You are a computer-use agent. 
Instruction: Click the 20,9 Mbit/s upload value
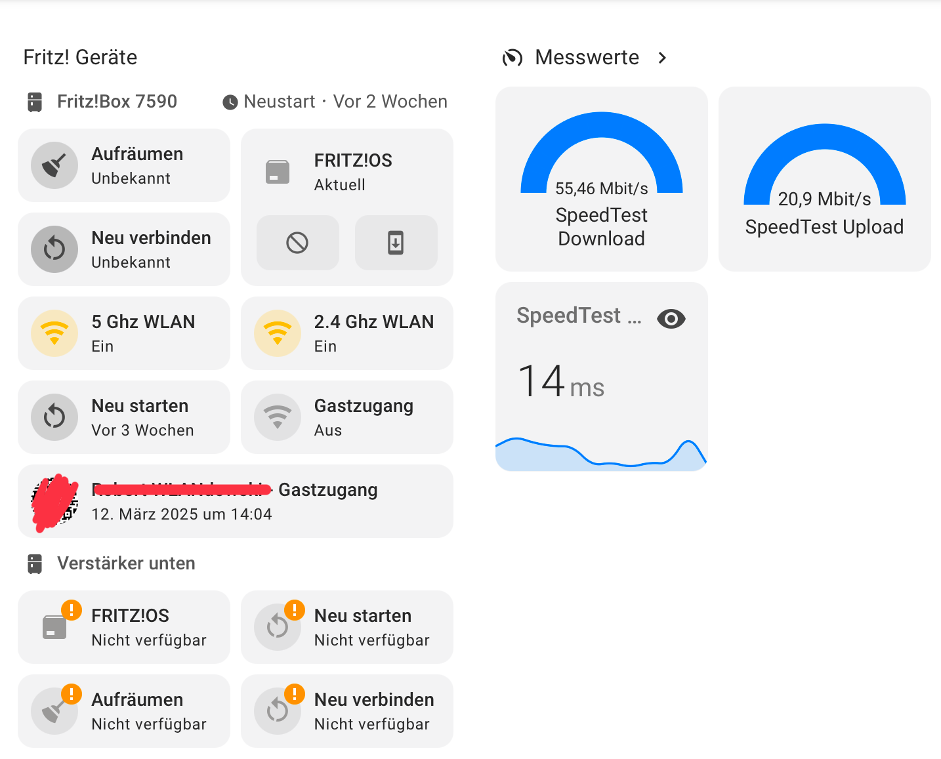(825, 199)
